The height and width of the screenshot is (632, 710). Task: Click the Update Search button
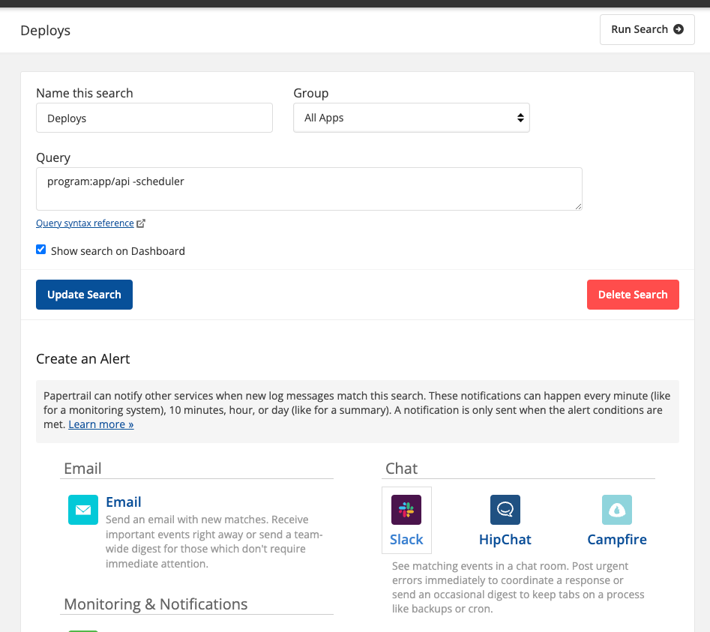point(84,295)
